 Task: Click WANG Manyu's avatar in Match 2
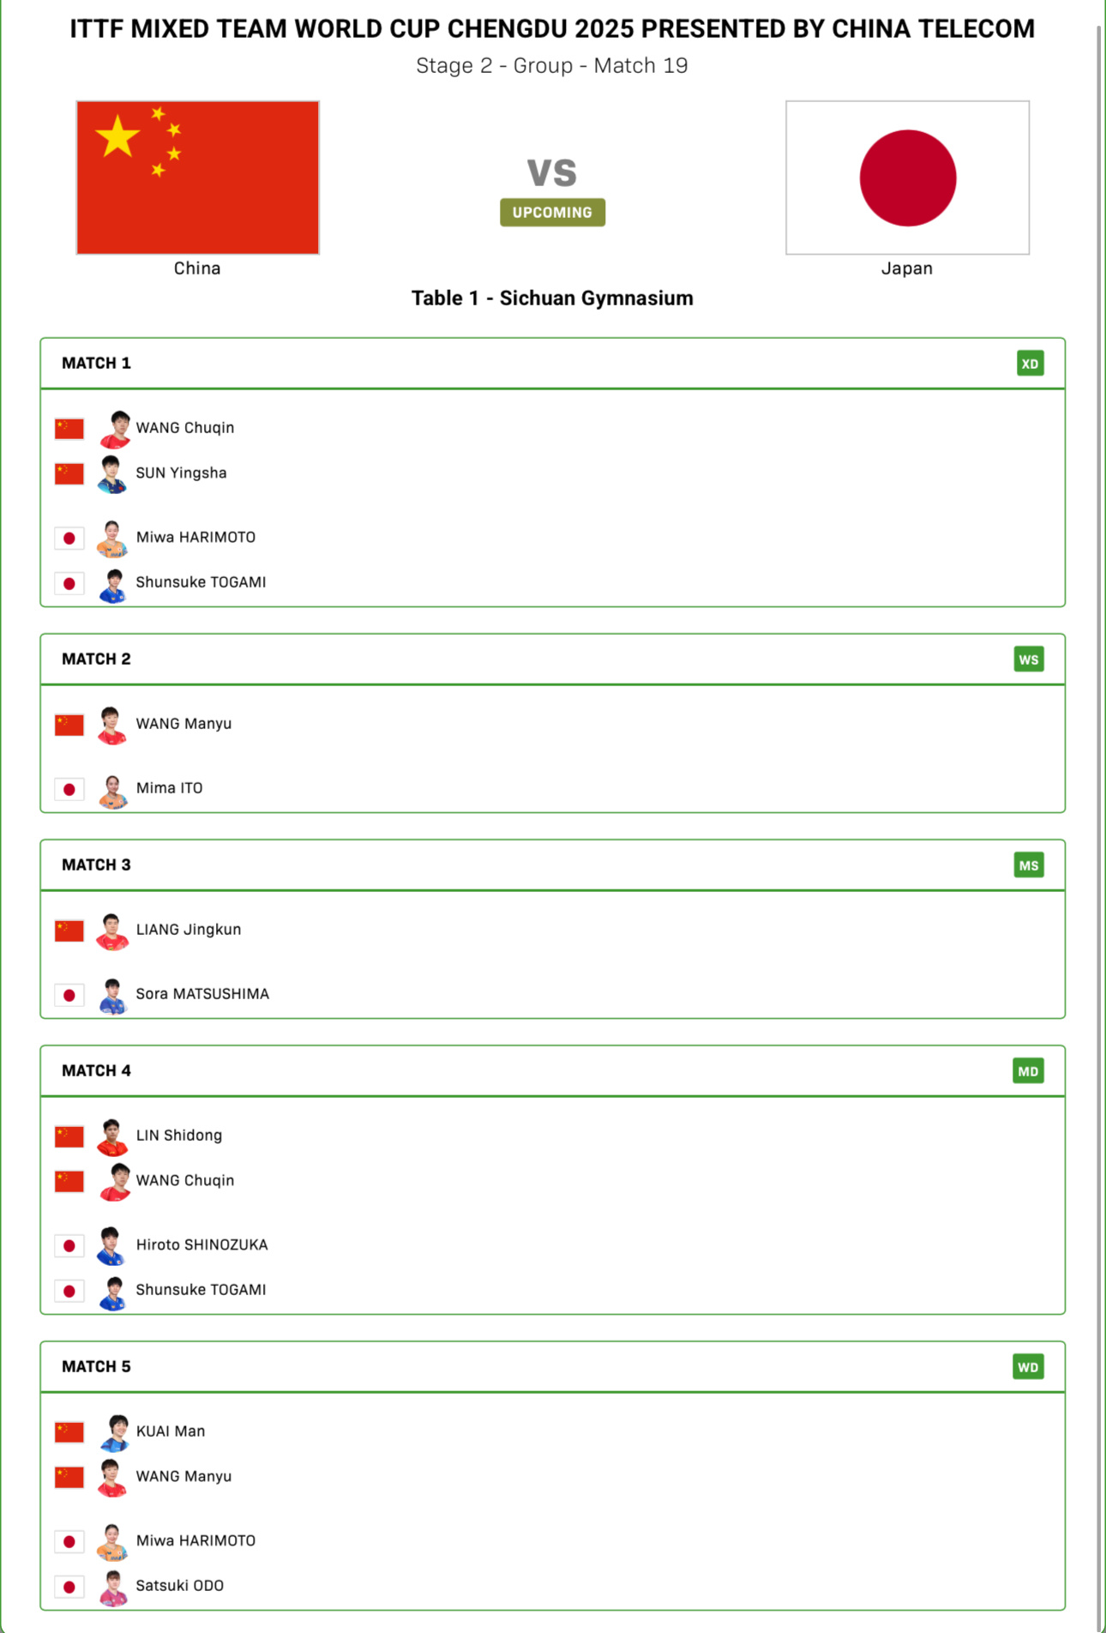(112, 726)
